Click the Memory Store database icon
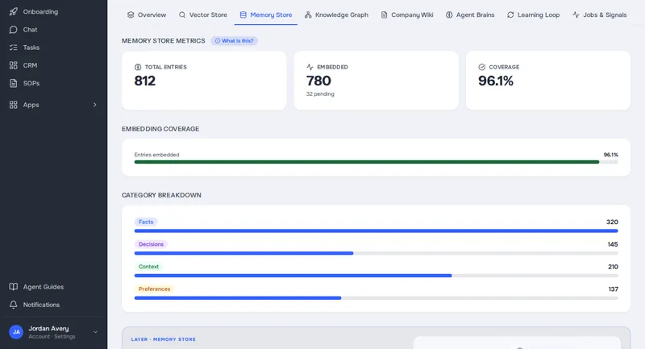 pos(243,15)
